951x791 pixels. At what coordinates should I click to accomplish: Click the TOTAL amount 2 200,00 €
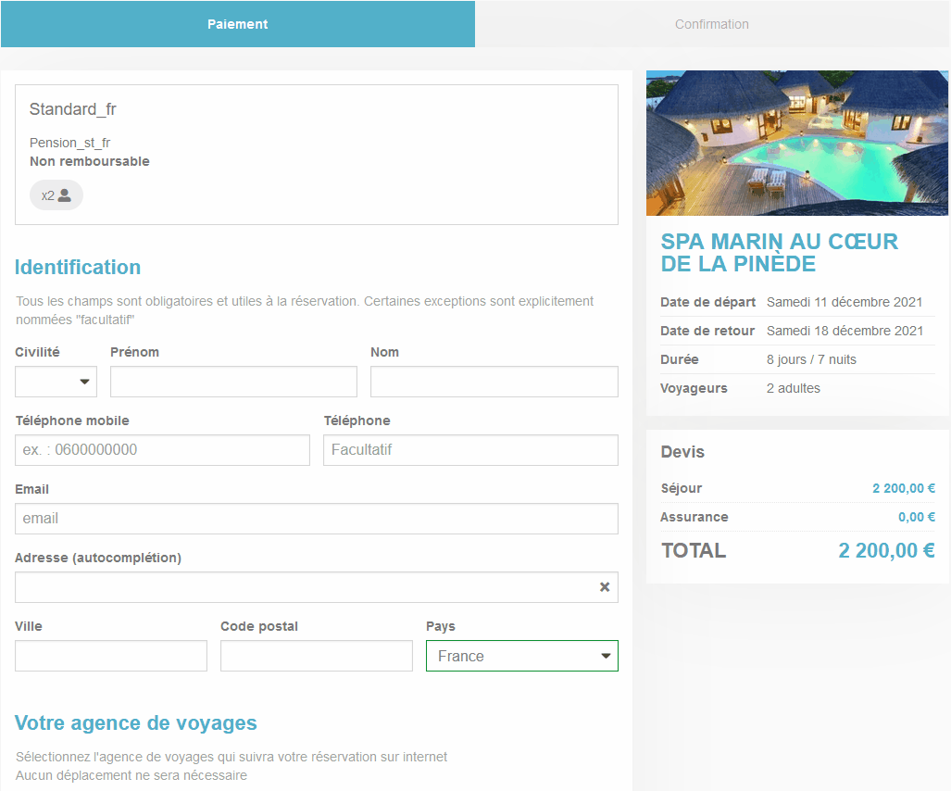885,551
